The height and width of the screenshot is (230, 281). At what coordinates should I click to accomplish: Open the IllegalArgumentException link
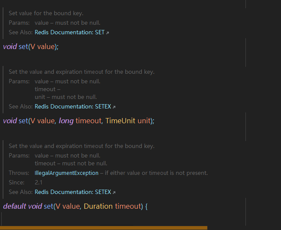point(66,173)
